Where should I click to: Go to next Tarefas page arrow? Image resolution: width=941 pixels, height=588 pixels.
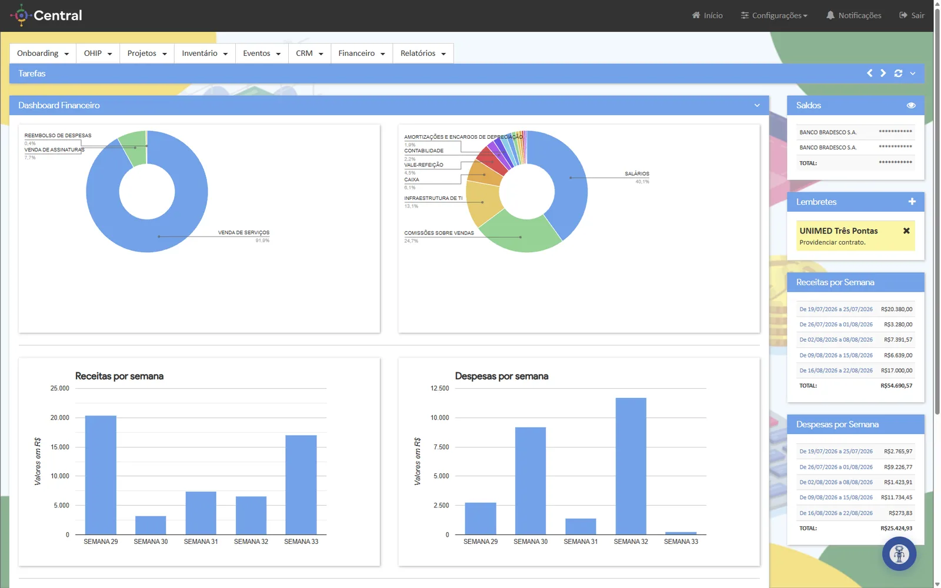point(883,73)
